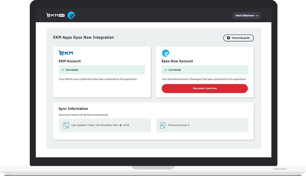Click the Epos Now logo in header

click(x=71, y=15)
